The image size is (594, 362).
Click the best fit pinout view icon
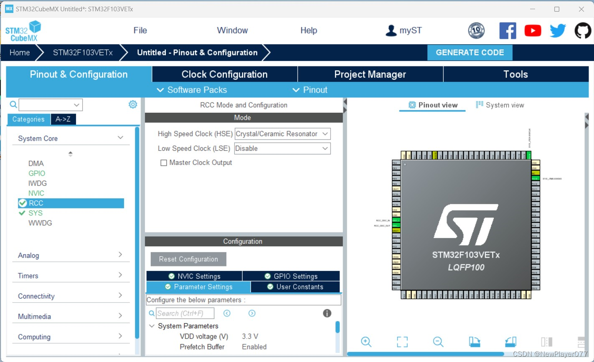click(x=402, y=342)
